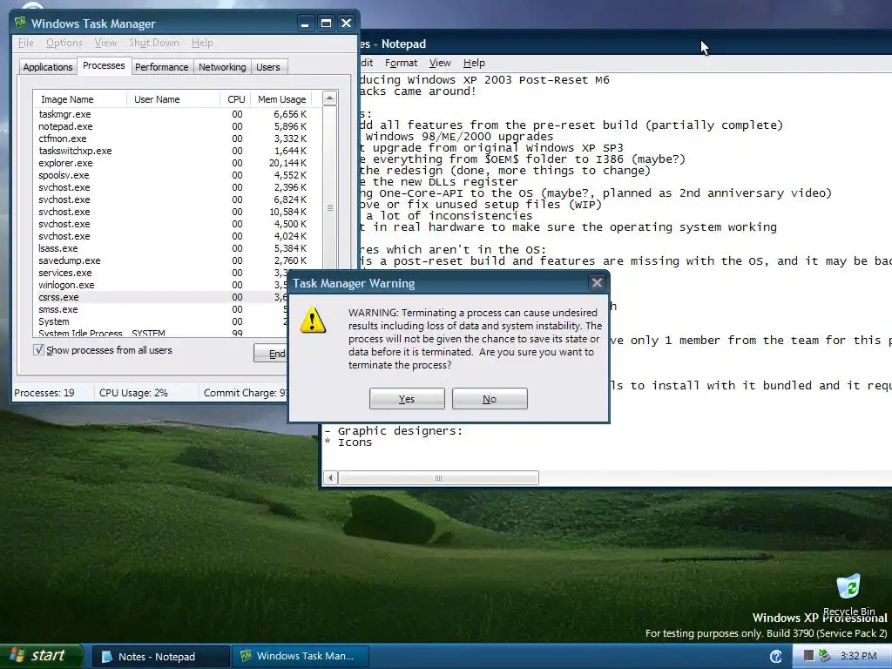Image resolution: width=892 pixels, height=669 pixels.
Task: Sort by CPU column header
Action: coord(236,99)
